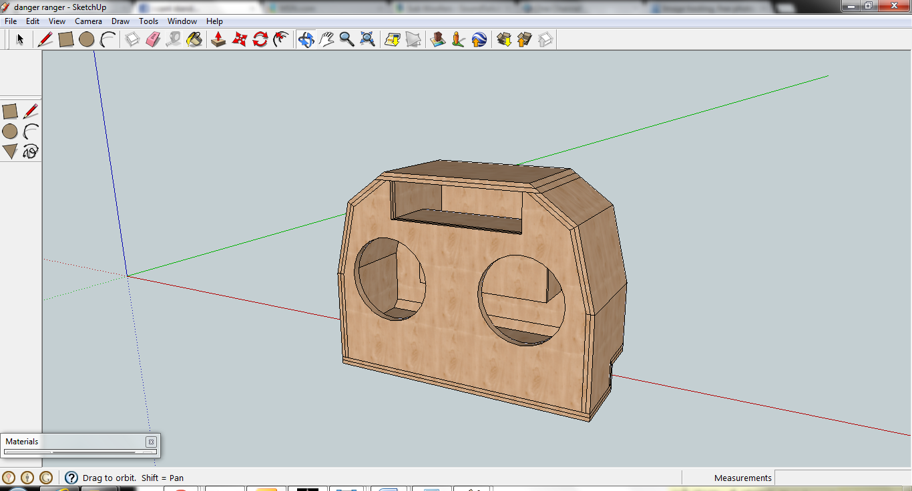The width and height of the screenshot is (912, 491).
Task: Select the arrow Select tool
Action: pyautogui.click(x=20, y=39)
